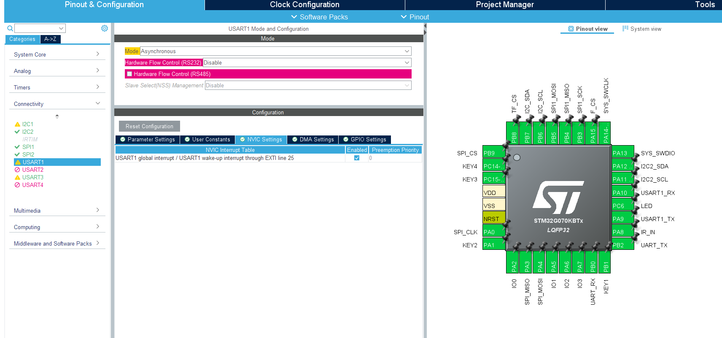Collapse the Connectivity category

pos(57,104)
